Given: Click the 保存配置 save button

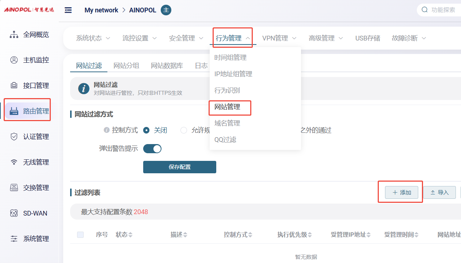Looking at the screenshot, I should 179,167.
